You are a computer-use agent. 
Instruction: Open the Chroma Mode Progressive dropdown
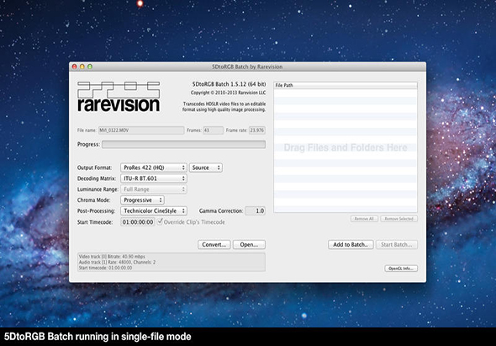[142, 200]
